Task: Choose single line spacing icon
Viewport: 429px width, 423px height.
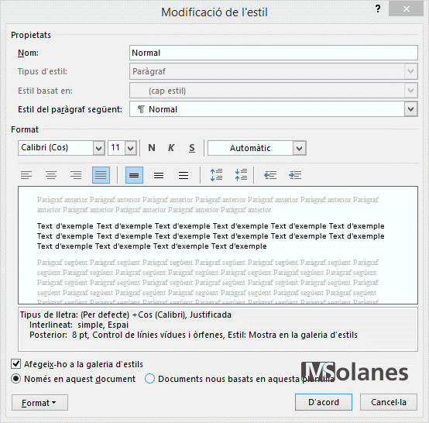Action: (x=134, y=175)
